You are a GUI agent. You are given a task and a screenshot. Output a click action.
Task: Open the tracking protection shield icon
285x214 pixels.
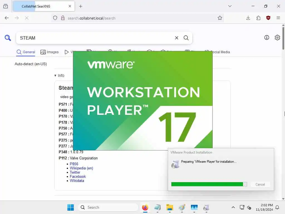(x=55, y=18)
